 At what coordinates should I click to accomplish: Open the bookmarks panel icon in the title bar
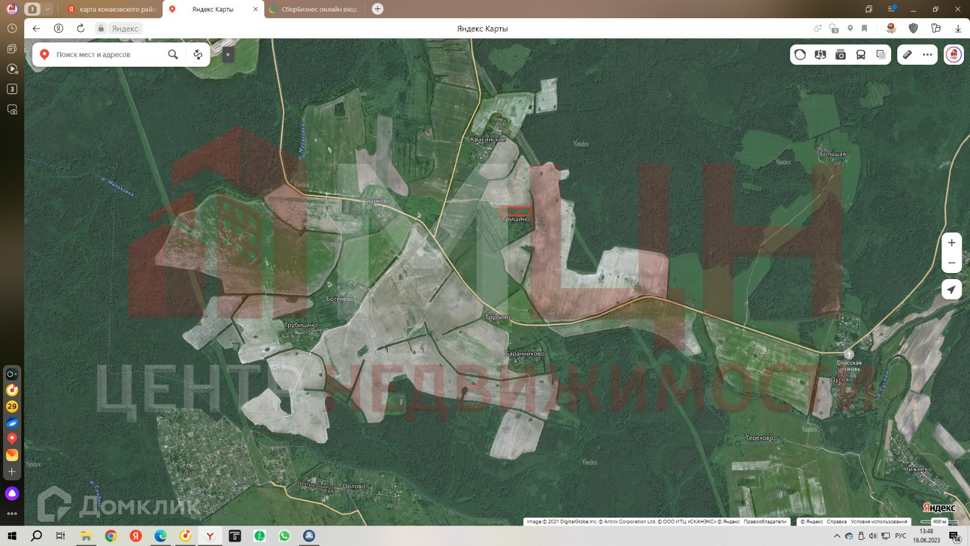(869, 9)
